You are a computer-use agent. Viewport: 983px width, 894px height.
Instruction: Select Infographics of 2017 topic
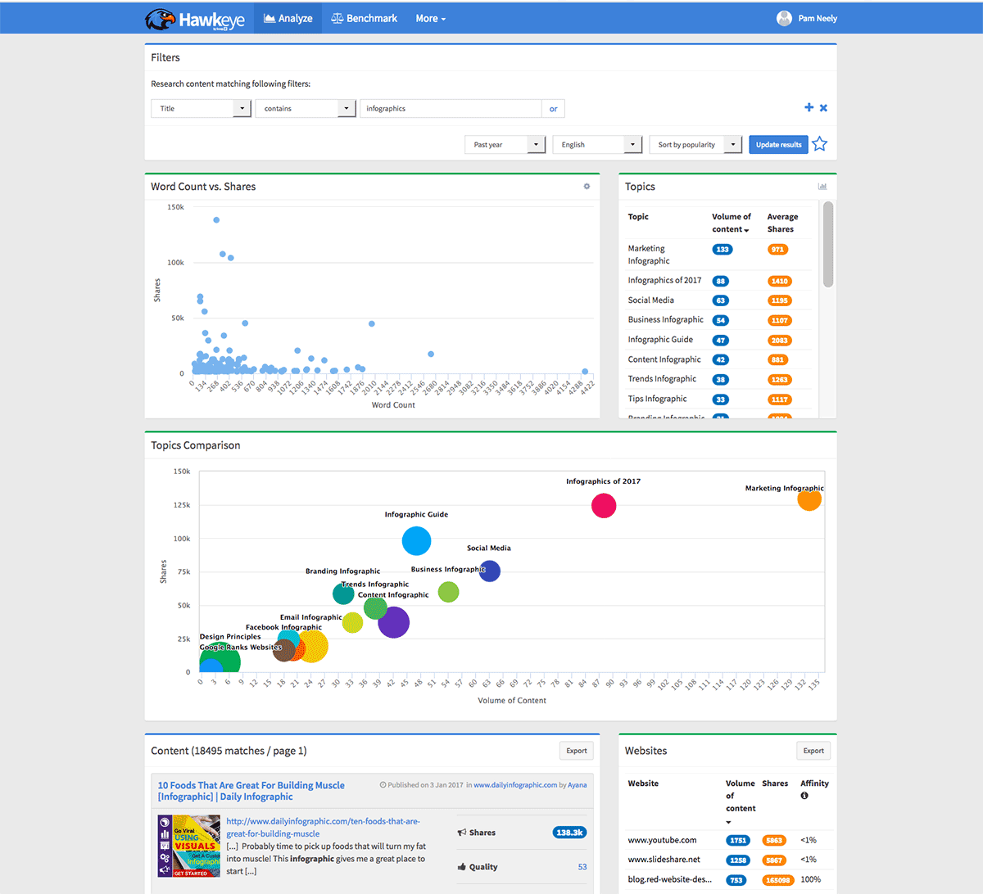pyautogui.click(x=720, y=281)
